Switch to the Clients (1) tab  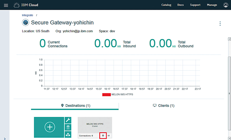pos(164,105)
